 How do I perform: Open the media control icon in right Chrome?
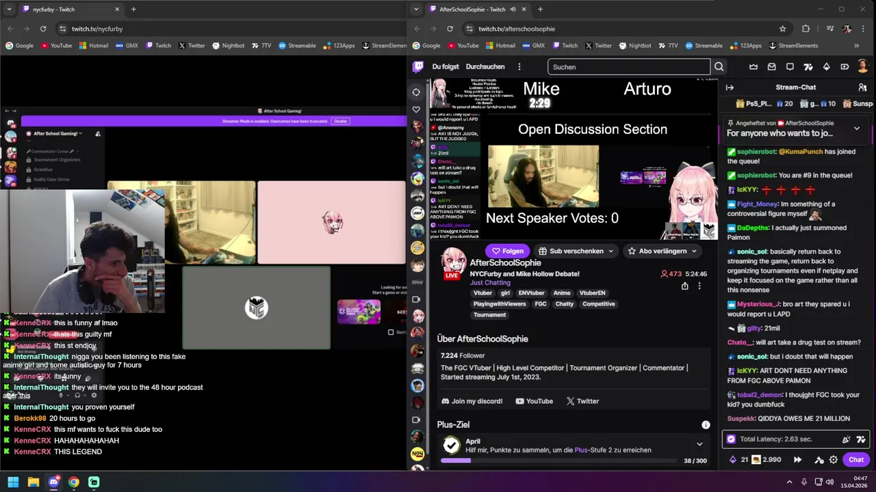point(829,29)
